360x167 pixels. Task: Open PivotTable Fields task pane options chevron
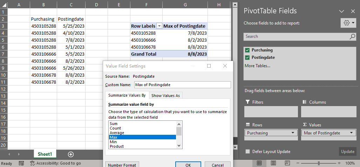point(341,11)
